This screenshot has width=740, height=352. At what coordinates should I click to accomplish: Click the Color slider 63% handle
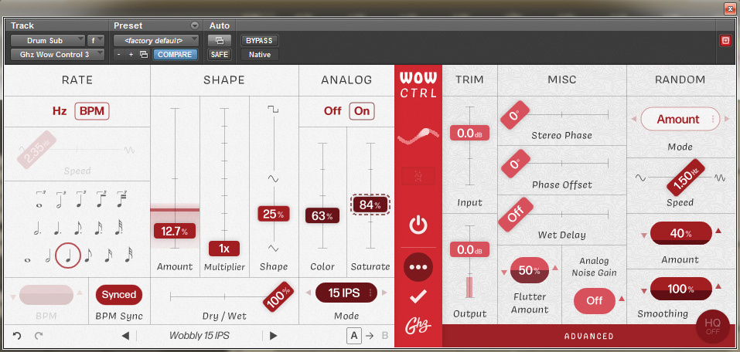322,216
